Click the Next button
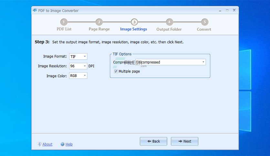The height and width of the screenshot is (156, 270). point(184,141)
